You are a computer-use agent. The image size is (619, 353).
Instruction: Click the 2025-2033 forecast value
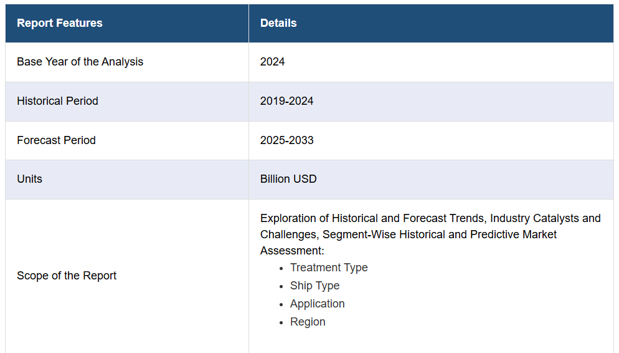286,140
